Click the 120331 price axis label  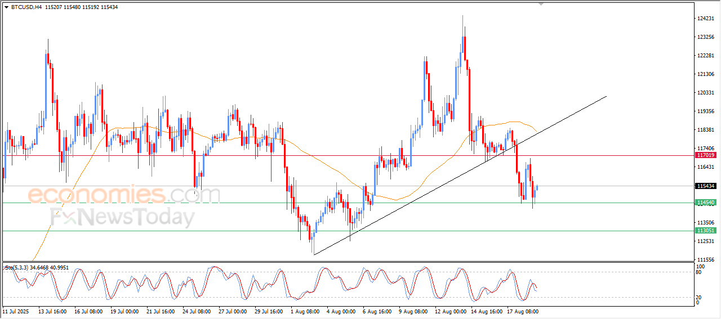pos(706,93)
